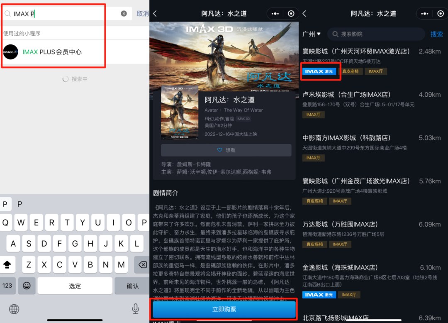Go back from the movie detail page
Screen dimensions: 448x323
155,13
